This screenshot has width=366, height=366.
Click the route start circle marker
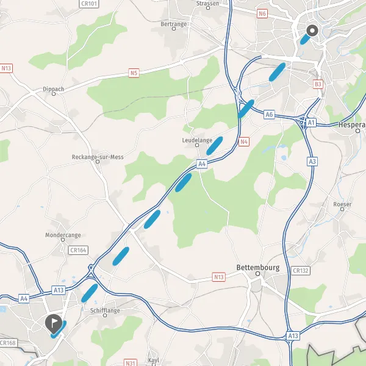click(x=312, y=30)
